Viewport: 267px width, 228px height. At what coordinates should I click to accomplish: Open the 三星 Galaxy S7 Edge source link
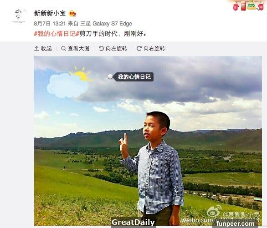106,24
